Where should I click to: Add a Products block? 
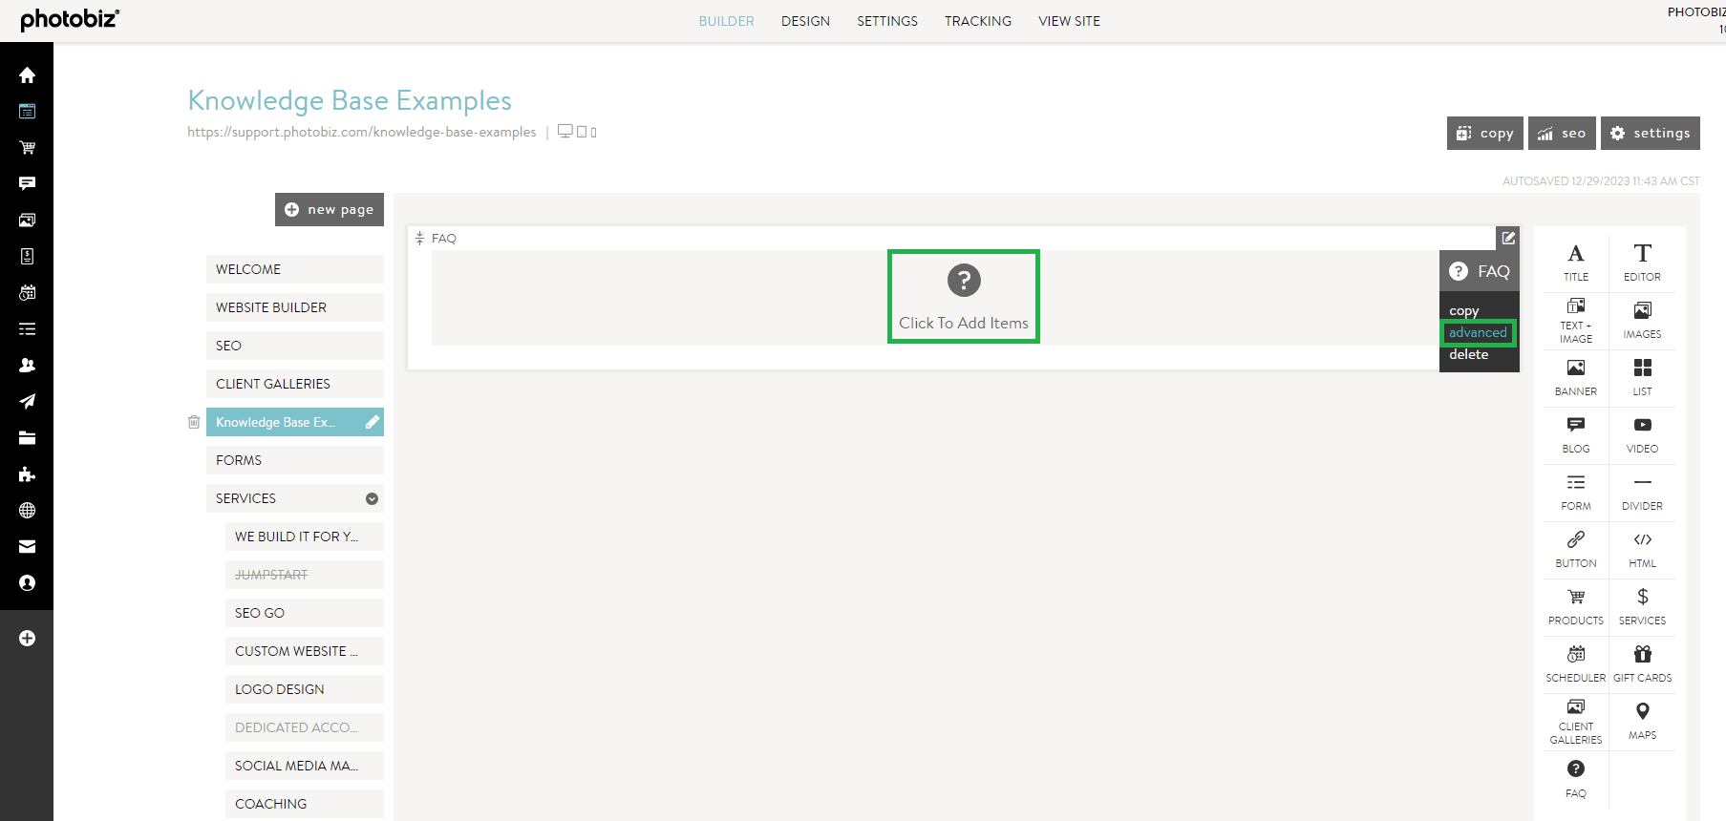[x=1576, y=606]
